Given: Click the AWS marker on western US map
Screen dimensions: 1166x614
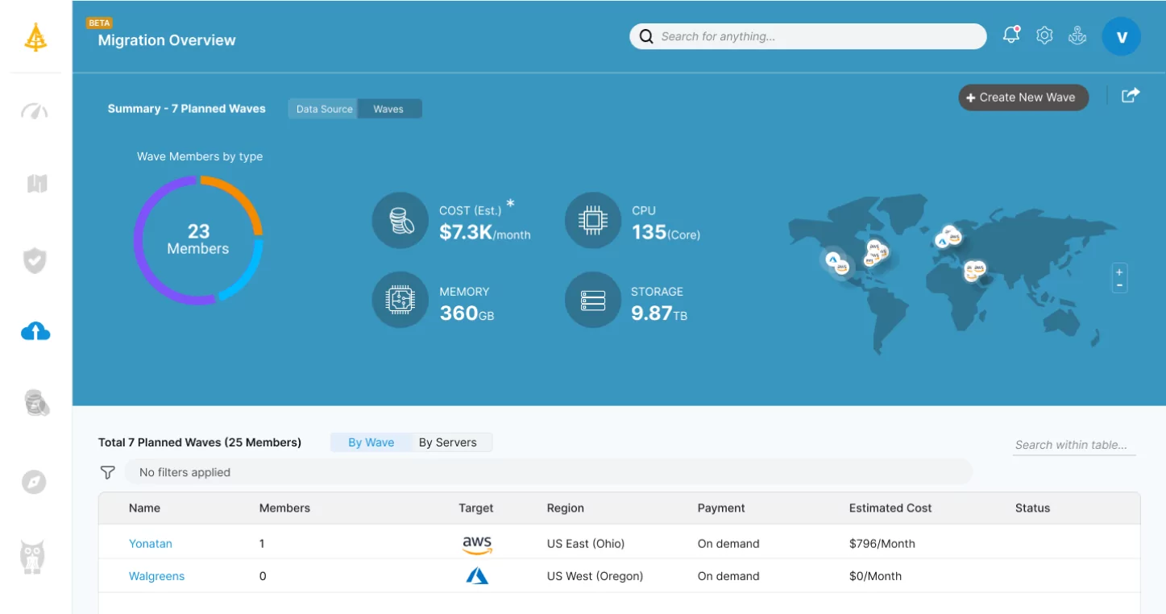Looking at the screenshot, I should 842,268.
